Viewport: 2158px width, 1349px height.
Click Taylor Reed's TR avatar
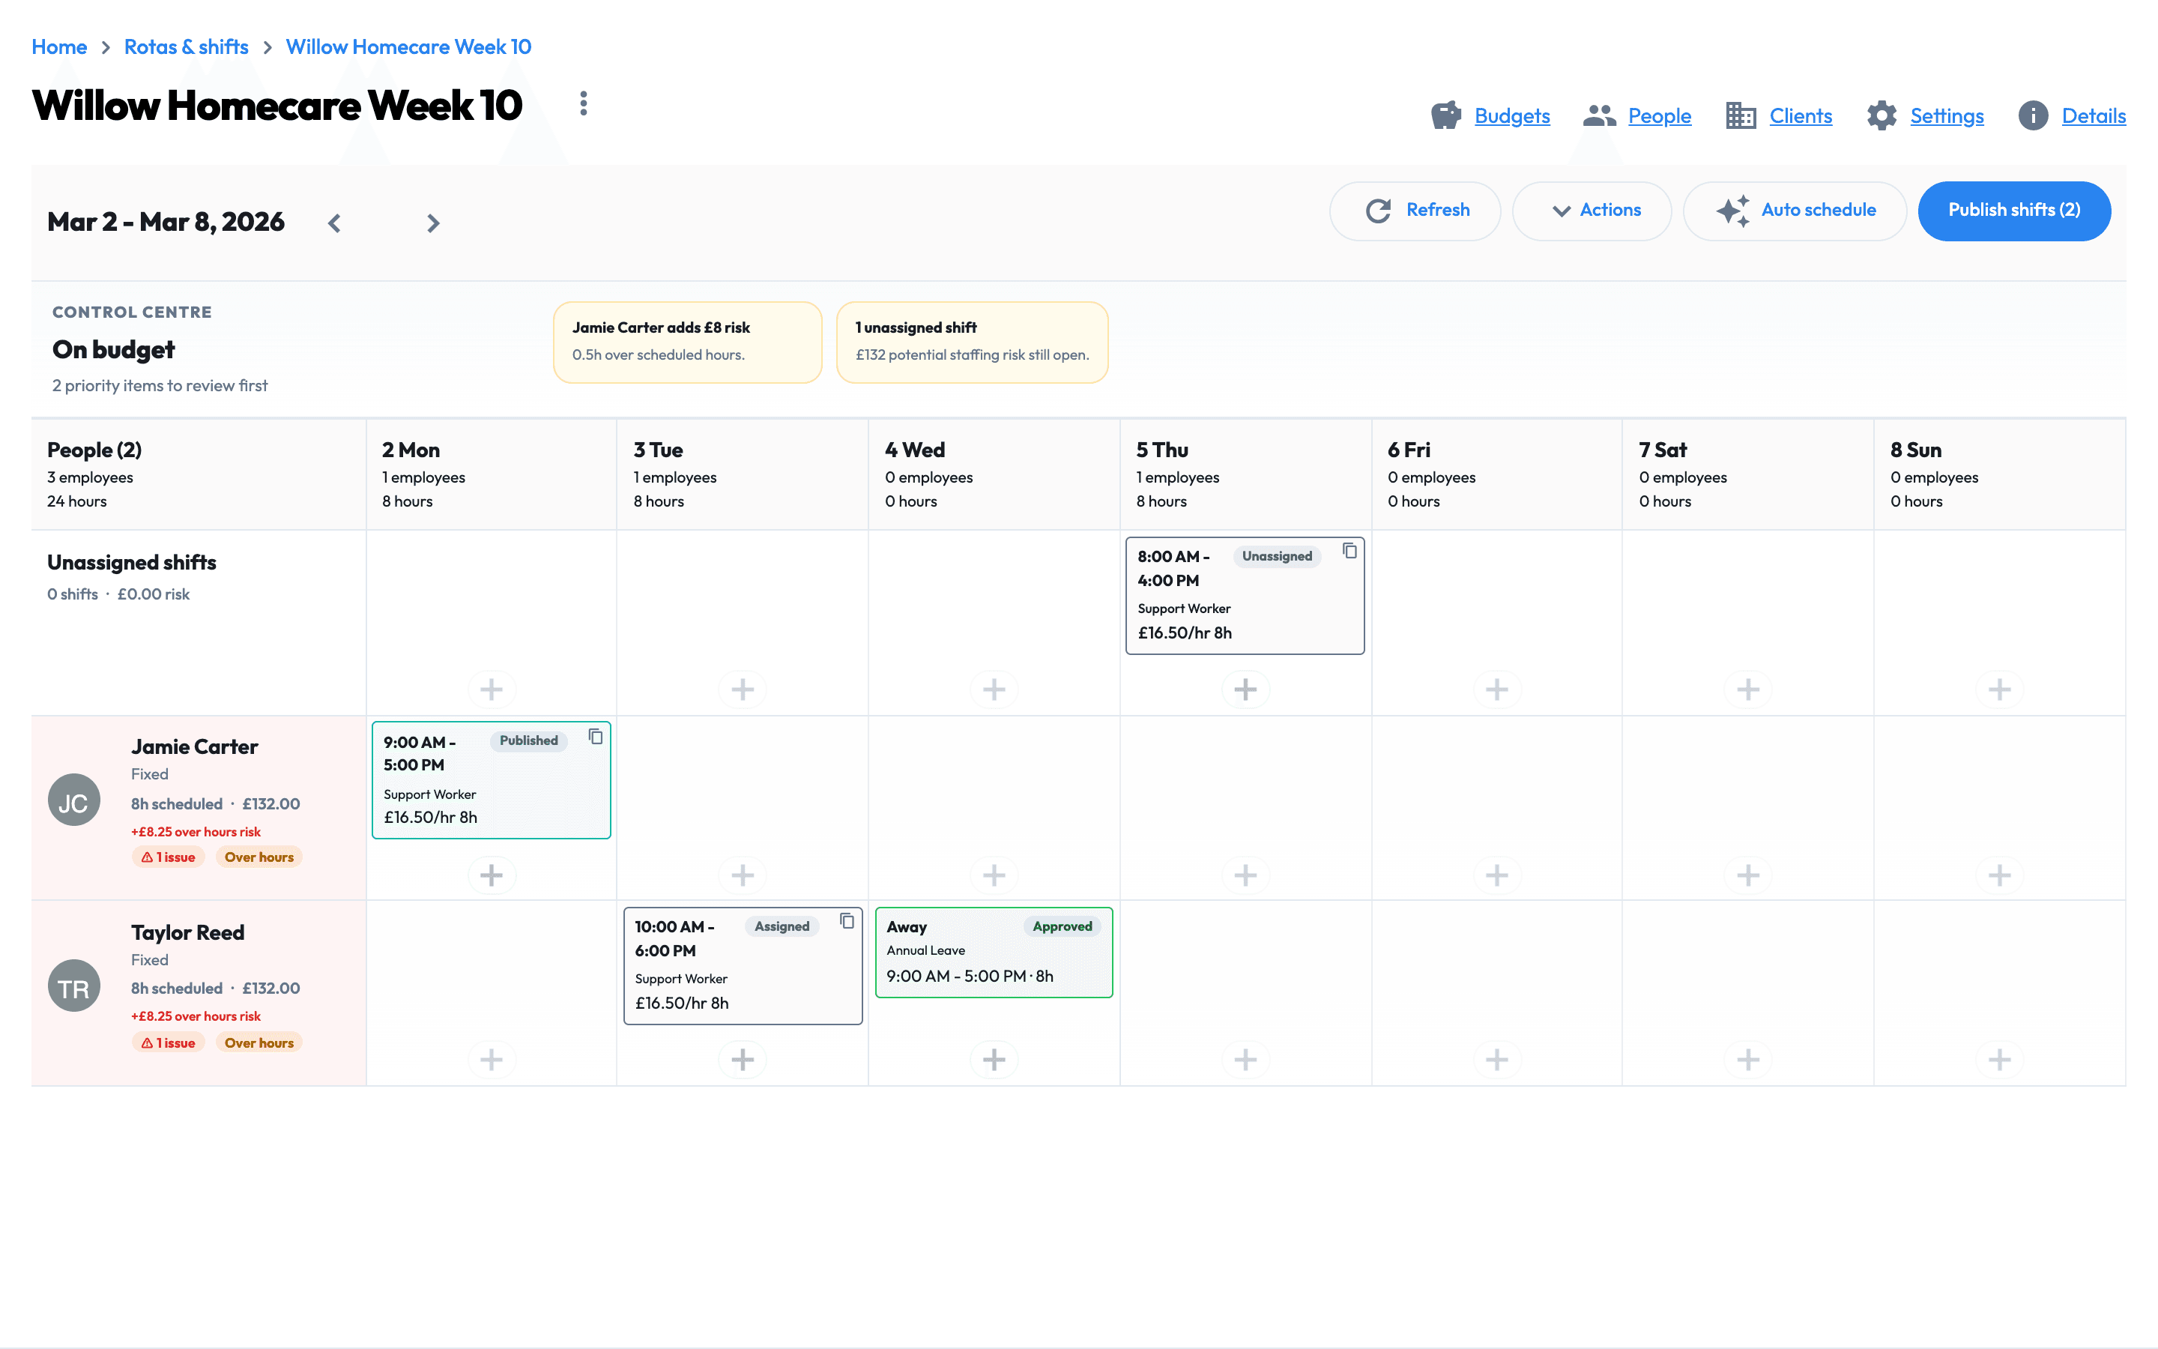[x=74, y=986]
